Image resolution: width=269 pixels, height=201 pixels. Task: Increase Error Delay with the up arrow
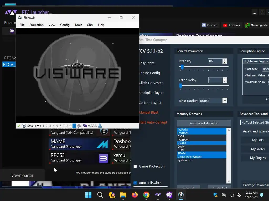coord(225,79)
